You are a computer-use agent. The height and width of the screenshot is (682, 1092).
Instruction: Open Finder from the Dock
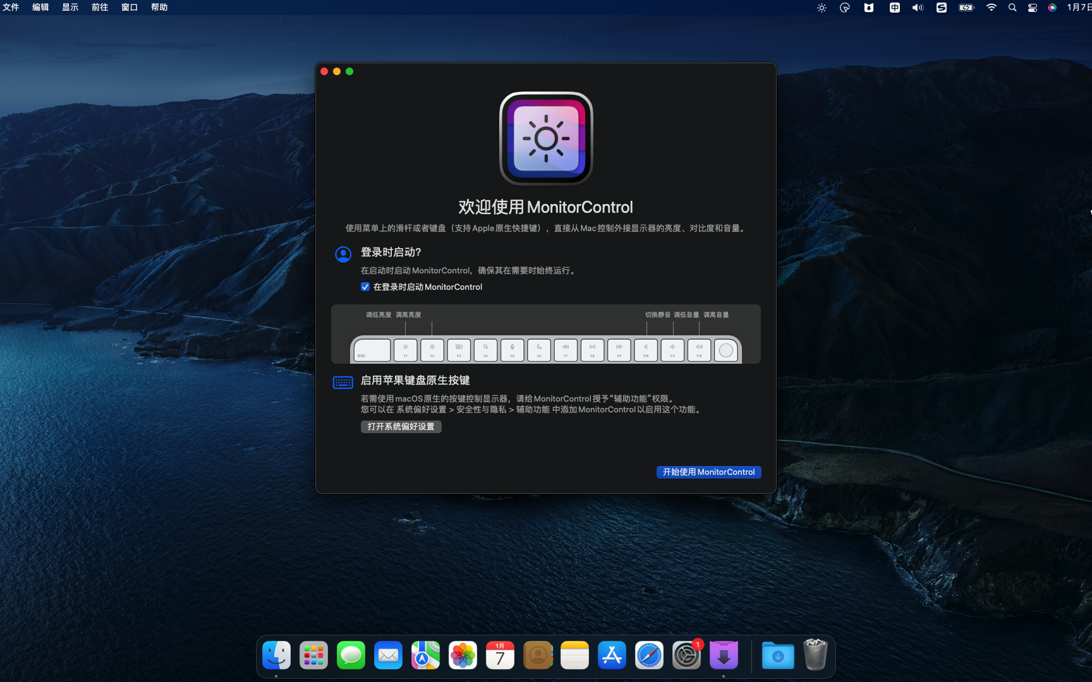[276, 655]
